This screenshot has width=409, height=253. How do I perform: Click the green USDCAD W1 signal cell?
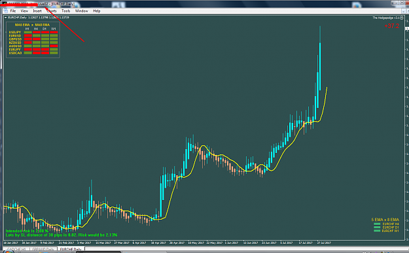54,53
